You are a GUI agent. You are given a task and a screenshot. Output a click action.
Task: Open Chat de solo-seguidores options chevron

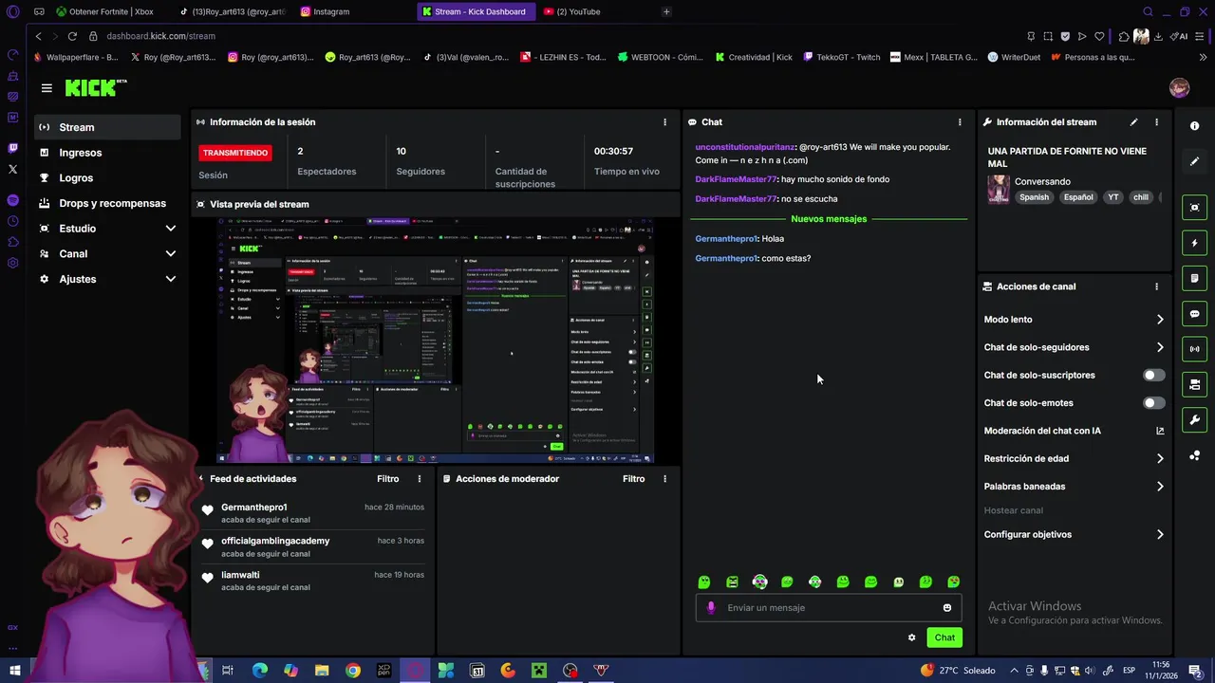coord(1160,347)
